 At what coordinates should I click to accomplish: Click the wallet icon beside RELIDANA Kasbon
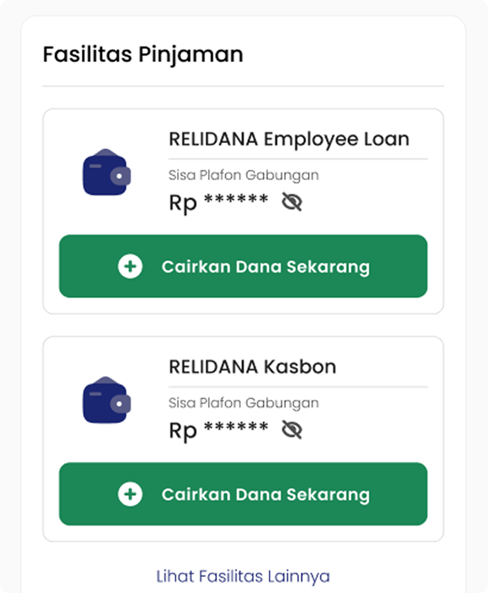click(x=106, y=400)
